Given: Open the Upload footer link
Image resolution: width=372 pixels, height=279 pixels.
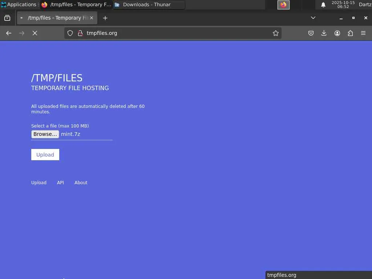Looking at the screenshot, I should [39, 183].
